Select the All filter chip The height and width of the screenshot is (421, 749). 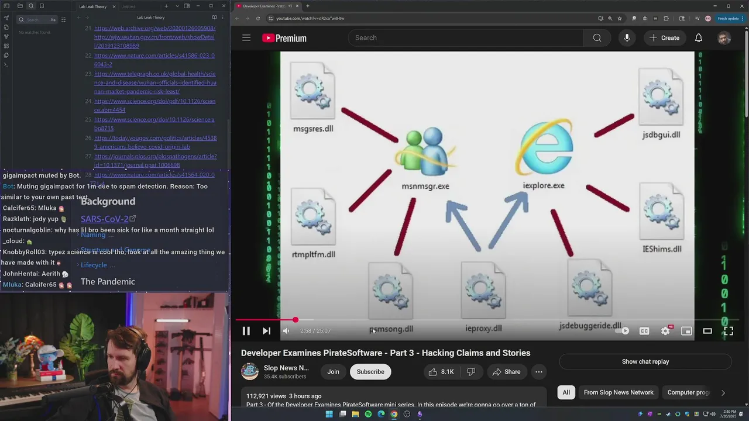[x=566, y=392]
